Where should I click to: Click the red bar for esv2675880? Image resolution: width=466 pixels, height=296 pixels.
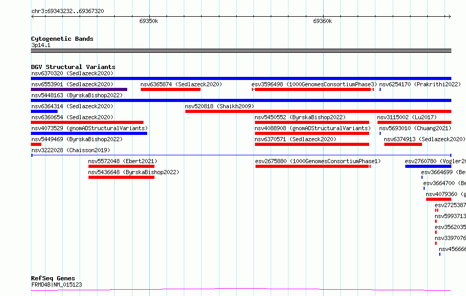313,166
